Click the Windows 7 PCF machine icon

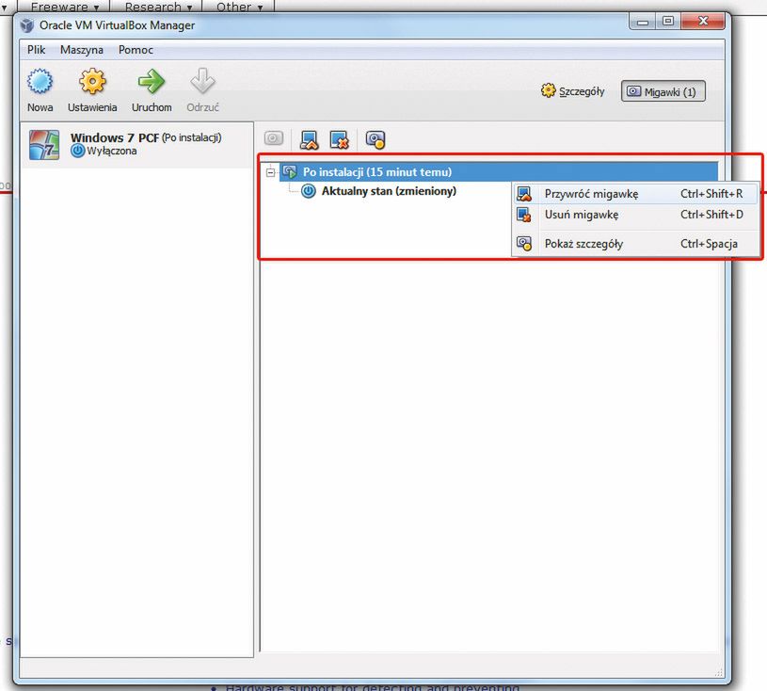(44, 144)
